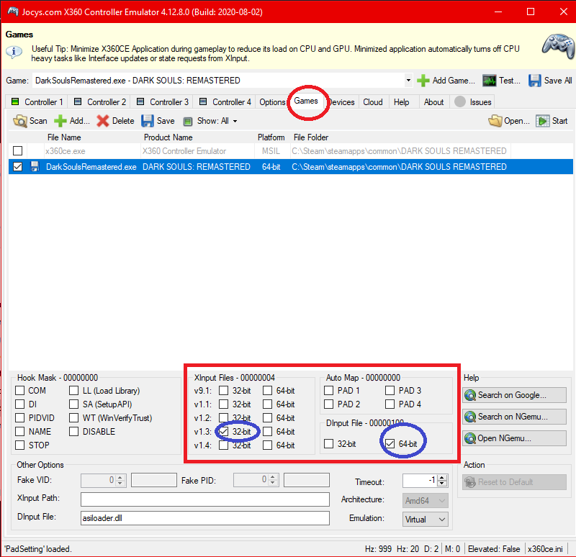Viewport: 576px width, 557px height.
Task: Click the 'Elevated: False' status bar entry
Action: click(494, 549)
